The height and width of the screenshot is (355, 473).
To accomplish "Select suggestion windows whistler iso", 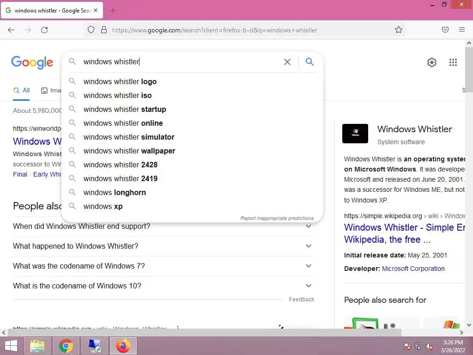I will (192, 95).
